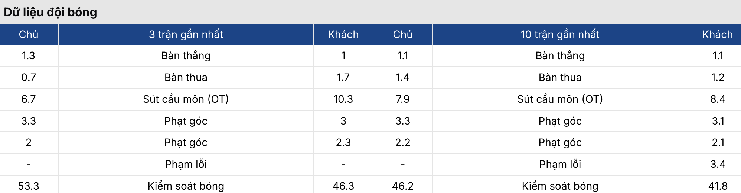The image size is (741, 193).
Task: Click "Phạm lỗi" label under 3 trận gần nhất
Action: tap(186, 164)
